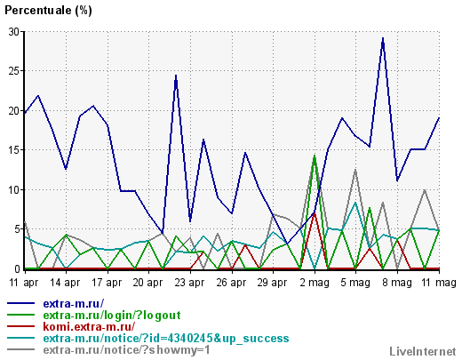The width and height of the screenshot is (462, 360).
Task: Click the 8 mag axis label
Action: [397, 283]
